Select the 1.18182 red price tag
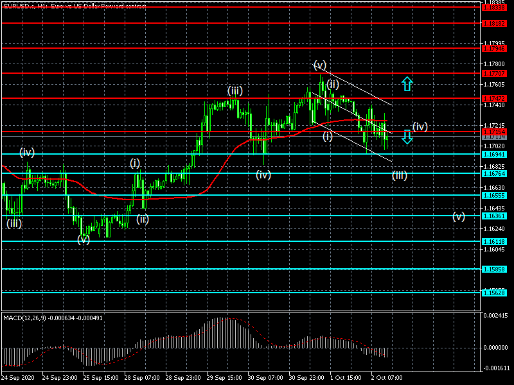 [494, 23]
